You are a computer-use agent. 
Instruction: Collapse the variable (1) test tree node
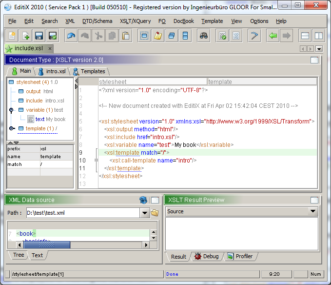[11, 110]
